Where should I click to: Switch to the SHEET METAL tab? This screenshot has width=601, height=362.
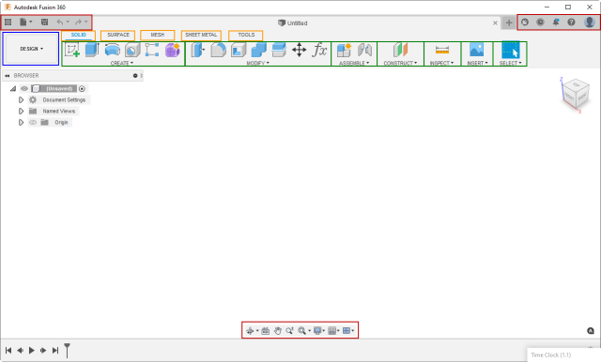click(201, 35)
